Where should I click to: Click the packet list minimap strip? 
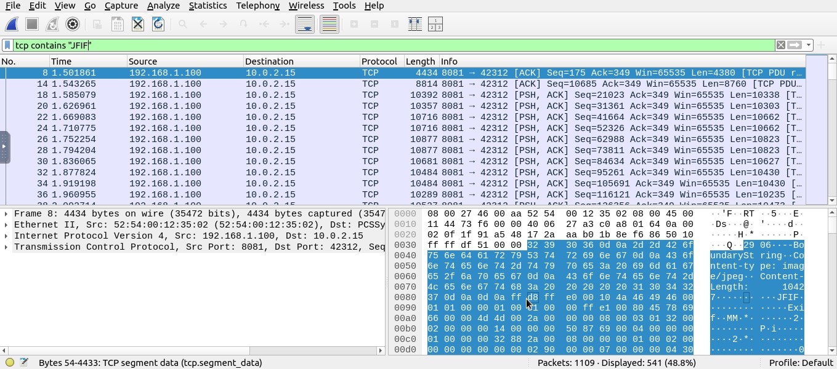(816, 130)
